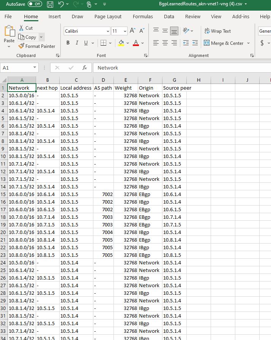This screenshot has width=271, height=340.
Task: Toggle the AutoSave switch
Action: pos(35,4)
